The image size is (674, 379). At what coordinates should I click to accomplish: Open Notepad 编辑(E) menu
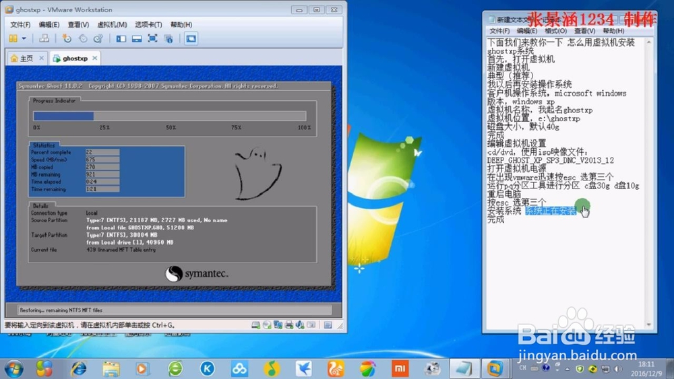point(527,31)
